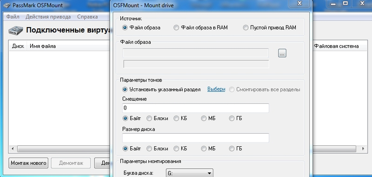Click the list's right scroll arrow

[x=363, y=149]
